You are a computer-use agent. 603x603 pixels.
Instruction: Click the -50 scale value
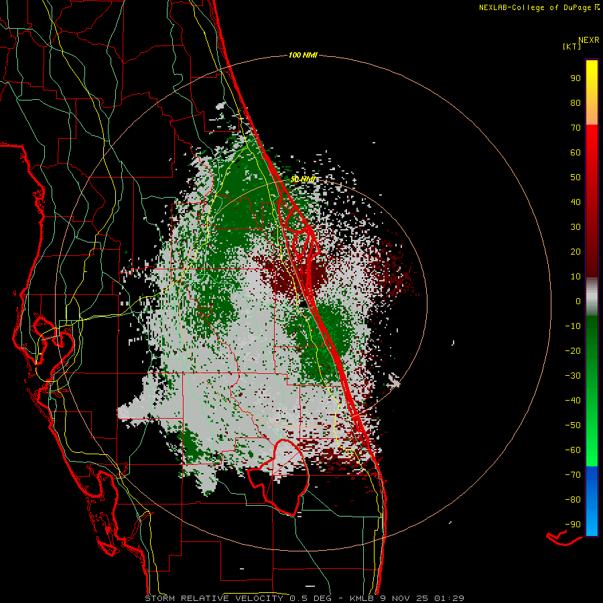coord(573,425)
